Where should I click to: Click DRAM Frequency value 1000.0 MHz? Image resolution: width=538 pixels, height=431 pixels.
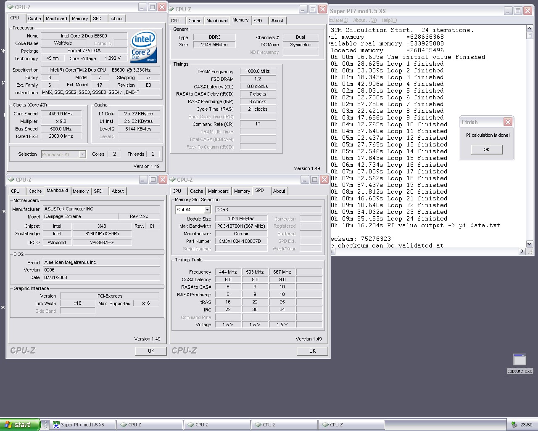pos(258,72)
